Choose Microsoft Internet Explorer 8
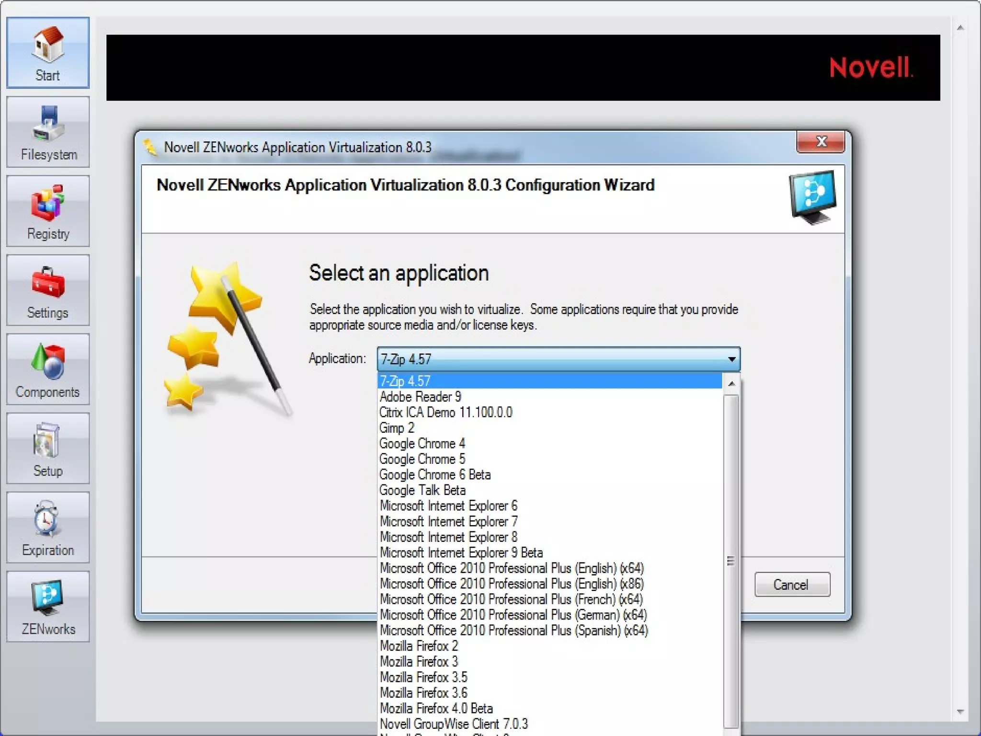981x736 pixels. coord(550,537)
